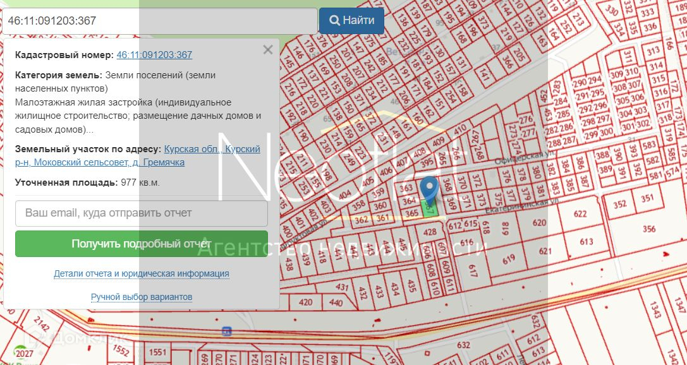Click the blue map pin marker
The height and width of the screenshot is (365, 687).
[x=430, y=189]
